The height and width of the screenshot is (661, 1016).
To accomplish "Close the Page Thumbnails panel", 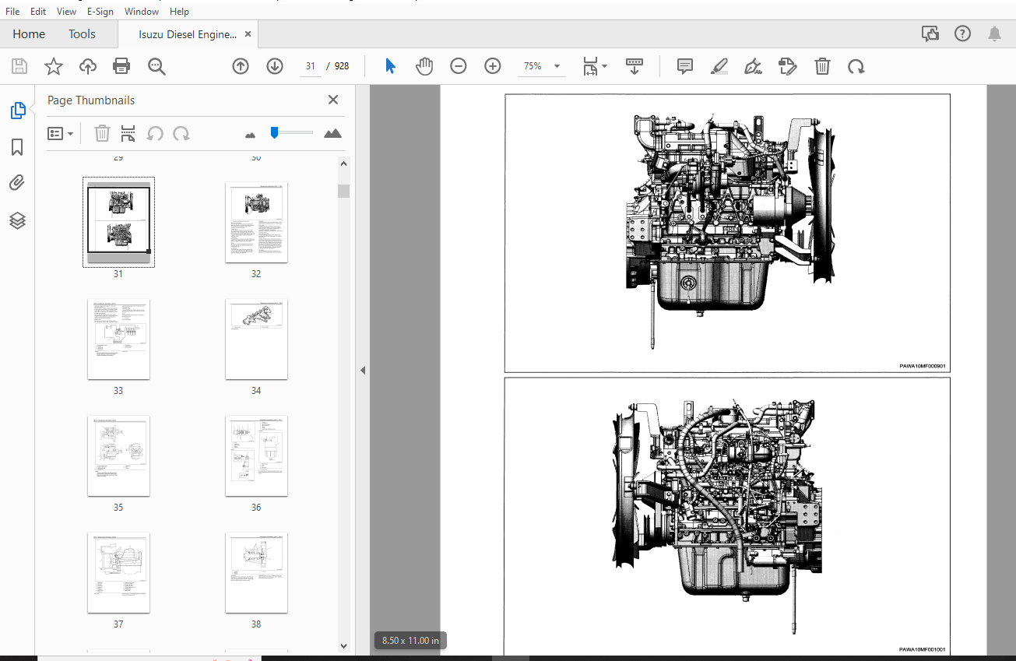I will click(x=333, y=100).
